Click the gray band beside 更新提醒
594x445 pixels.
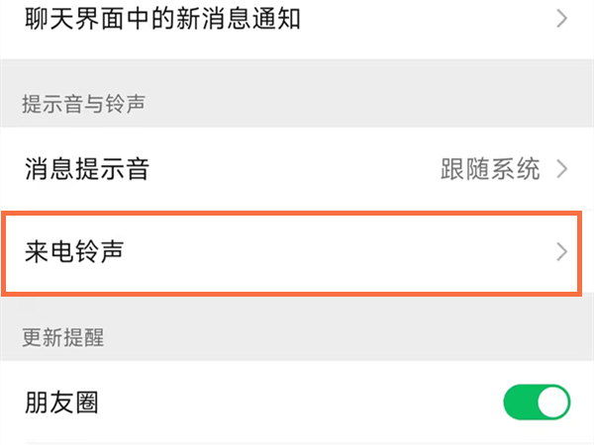396,337
